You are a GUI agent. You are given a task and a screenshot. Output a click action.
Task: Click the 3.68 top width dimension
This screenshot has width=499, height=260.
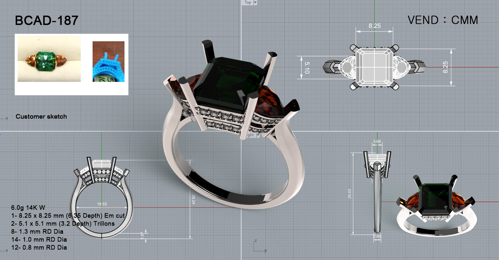pyautogui.click(x=377, y=141)
